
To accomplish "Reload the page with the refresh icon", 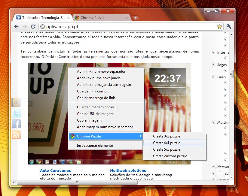I will coord(33,26).
